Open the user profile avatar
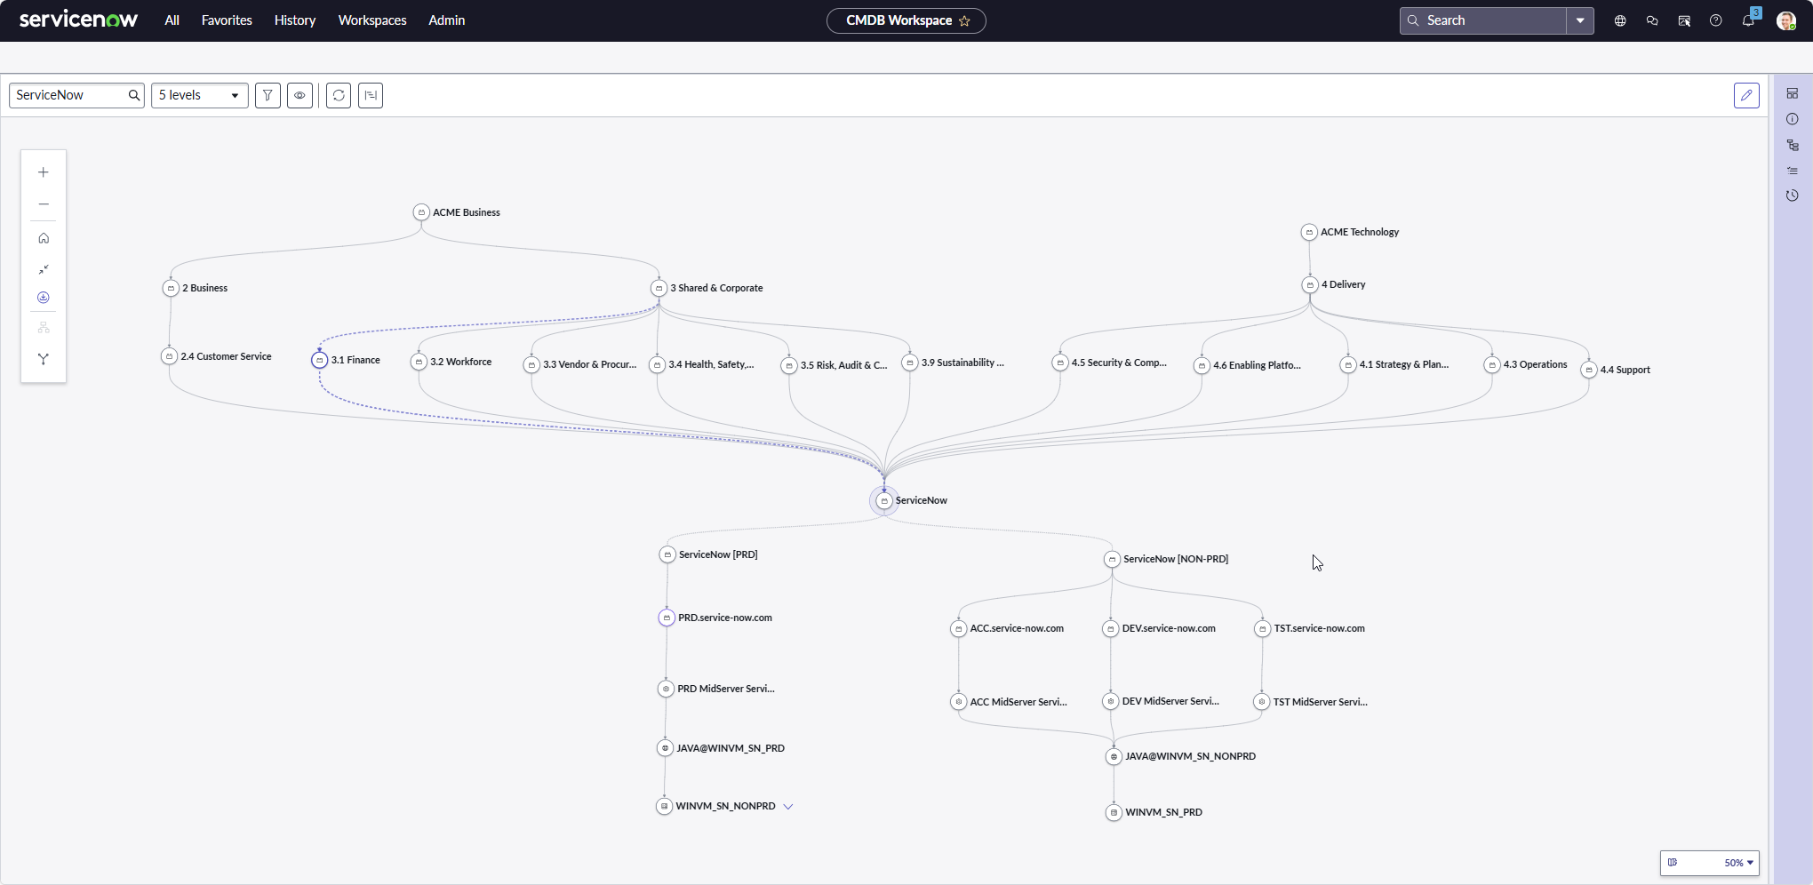Image resolution: width=1813 pixels, height=885 pixels. click(x=1786, y=20)
